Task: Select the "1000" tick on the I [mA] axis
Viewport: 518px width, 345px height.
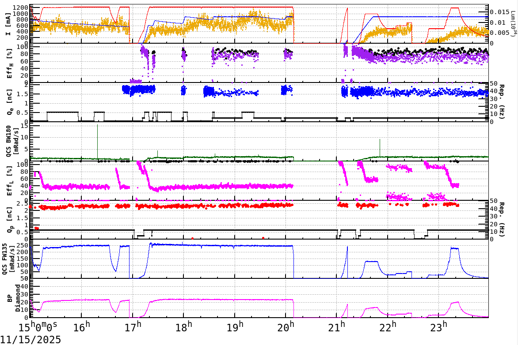Action: [x=22, y=14]
